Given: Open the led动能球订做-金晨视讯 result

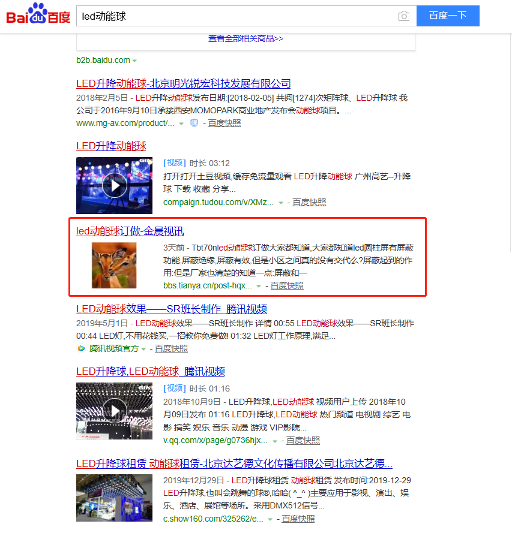Looking at the screenshot, I should [x=130, y=231].
